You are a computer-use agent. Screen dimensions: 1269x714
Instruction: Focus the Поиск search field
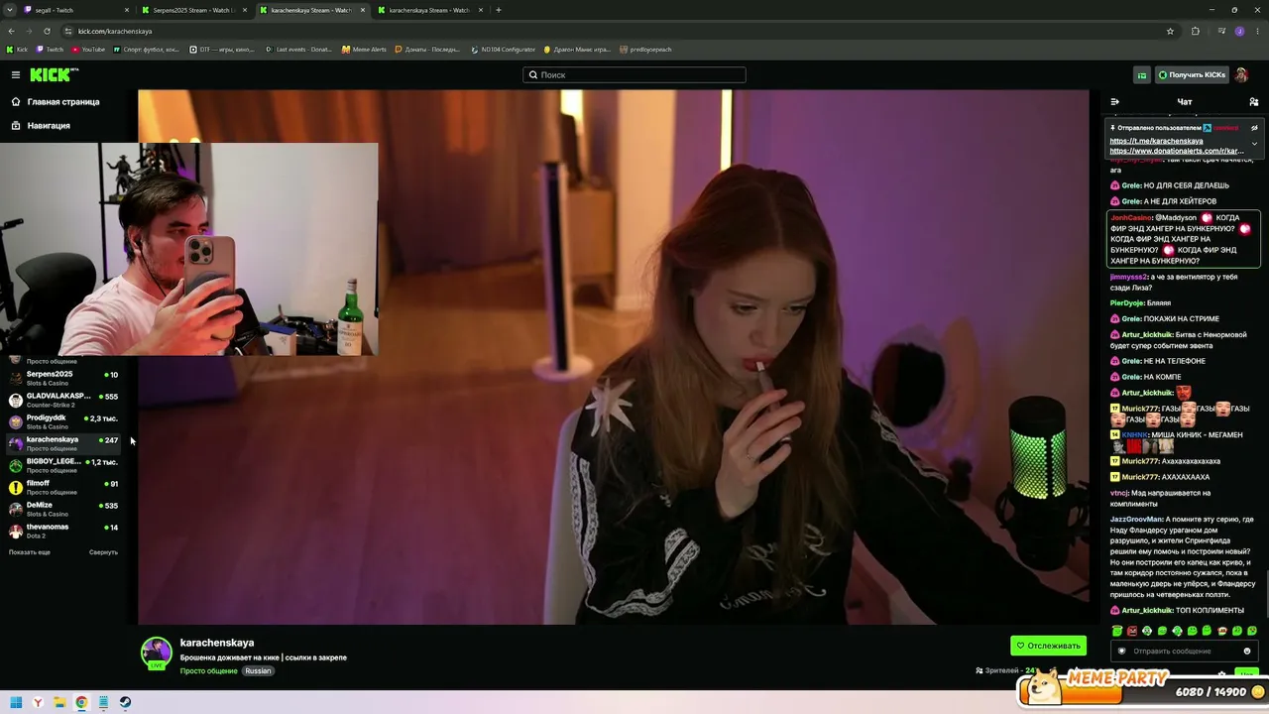point(634,74)
